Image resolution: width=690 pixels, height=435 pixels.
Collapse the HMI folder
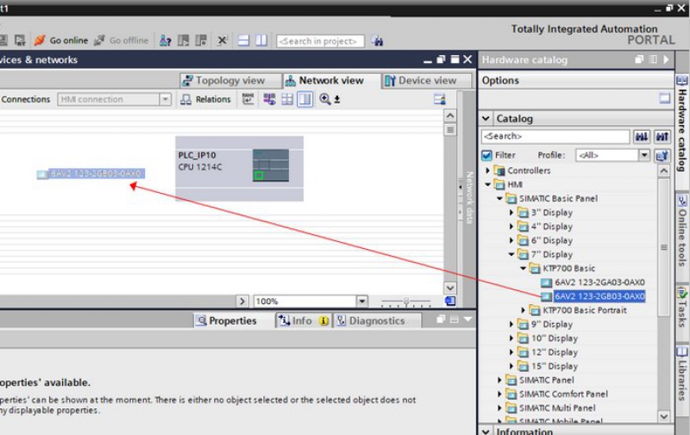(487, 184)
